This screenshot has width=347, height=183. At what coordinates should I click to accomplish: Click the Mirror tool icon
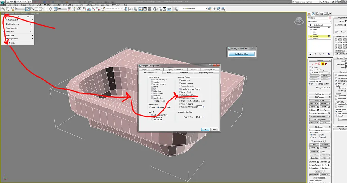point(125,9)
